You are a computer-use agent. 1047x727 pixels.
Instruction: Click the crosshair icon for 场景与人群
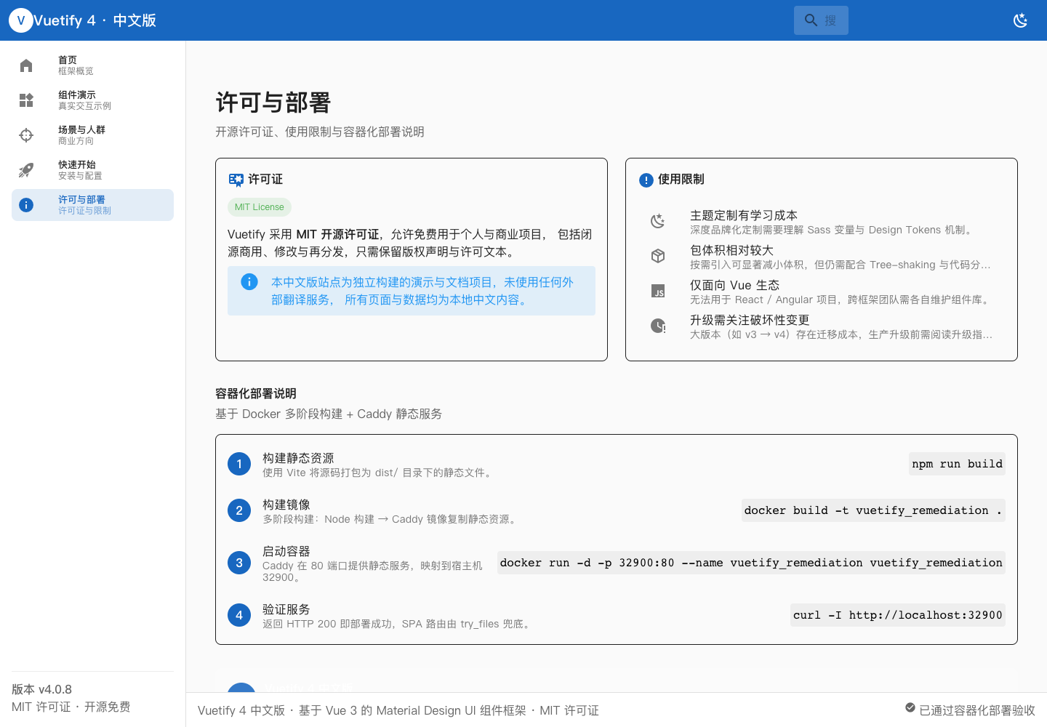[26, 135]
